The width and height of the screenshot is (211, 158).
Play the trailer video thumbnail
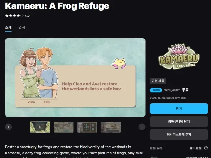click(40, 127)
